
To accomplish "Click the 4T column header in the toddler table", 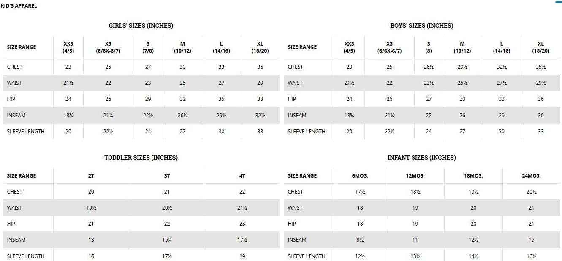I will click(242, 176).
